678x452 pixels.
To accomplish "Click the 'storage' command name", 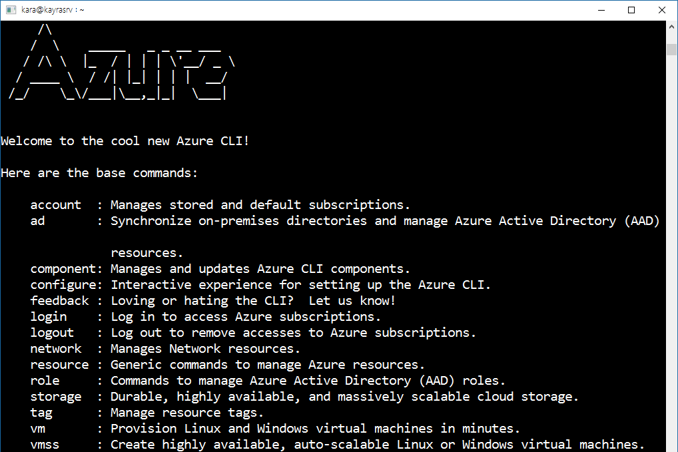I will [x=56, y=397].
